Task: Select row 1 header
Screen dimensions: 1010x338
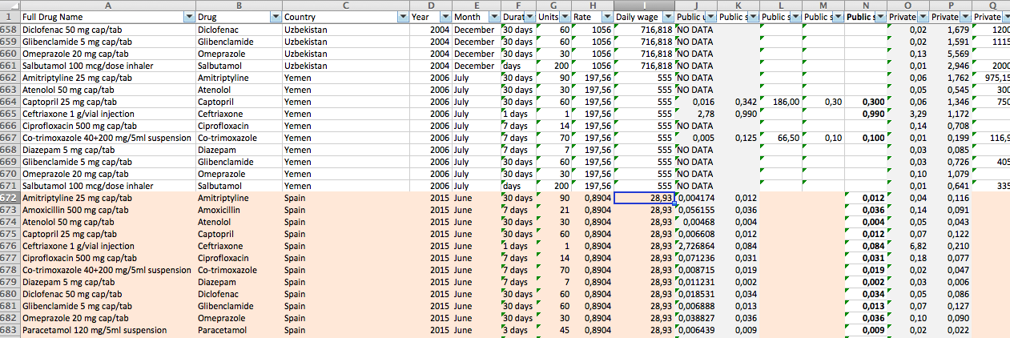Action: point(10,17)
